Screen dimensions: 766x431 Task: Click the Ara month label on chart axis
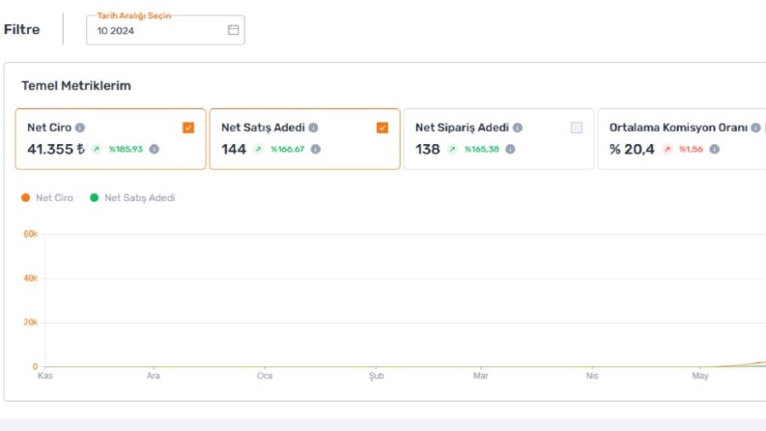154,375
